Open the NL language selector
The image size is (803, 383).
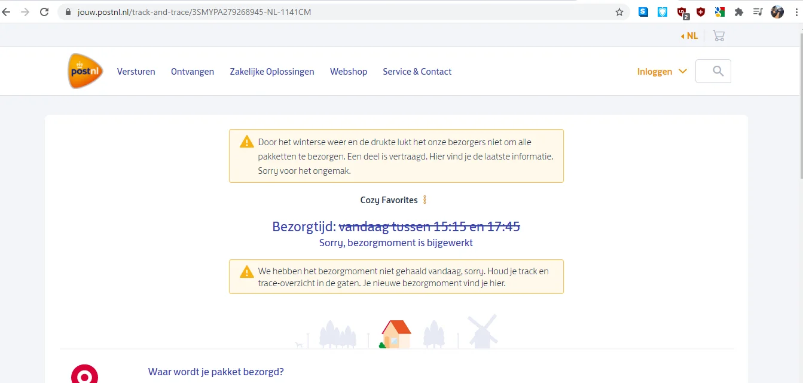click(x=689, y=35)
